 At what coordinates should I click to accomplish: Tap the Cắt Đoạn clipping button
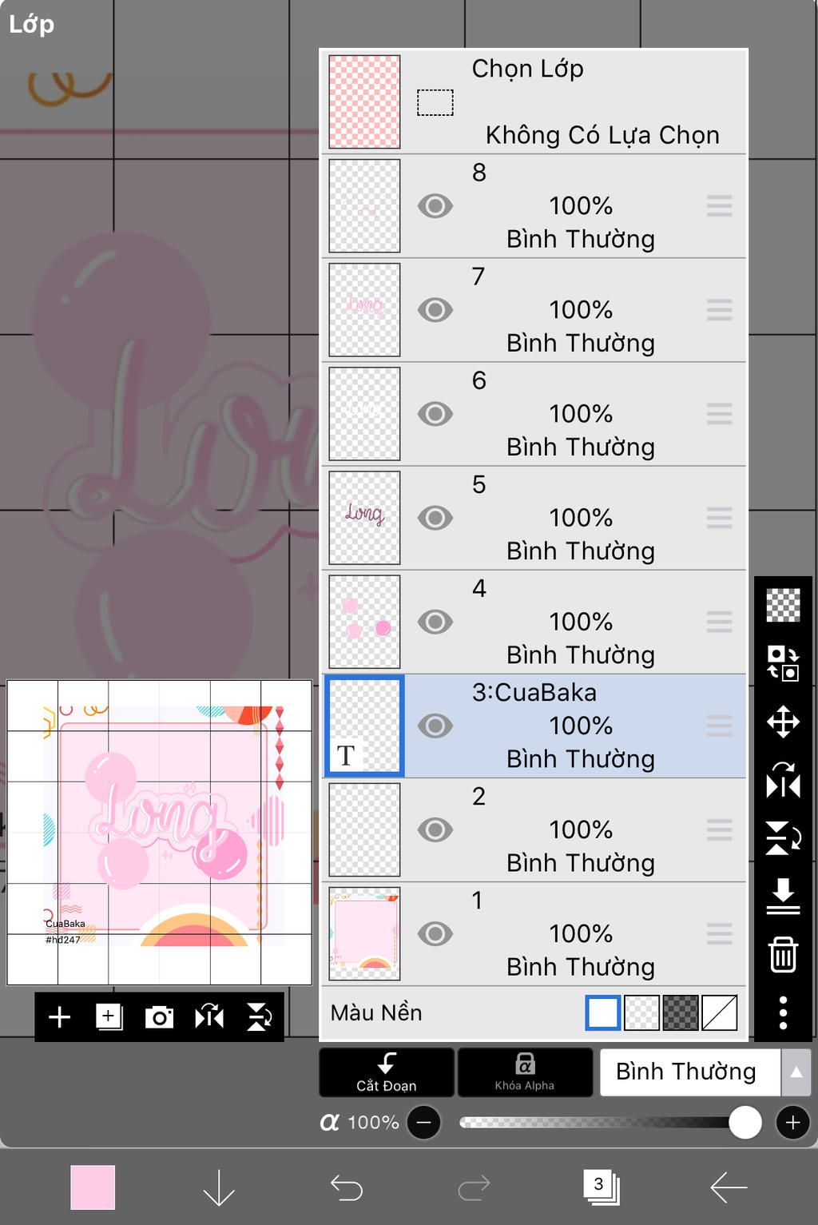click(x=387, y=1072)
